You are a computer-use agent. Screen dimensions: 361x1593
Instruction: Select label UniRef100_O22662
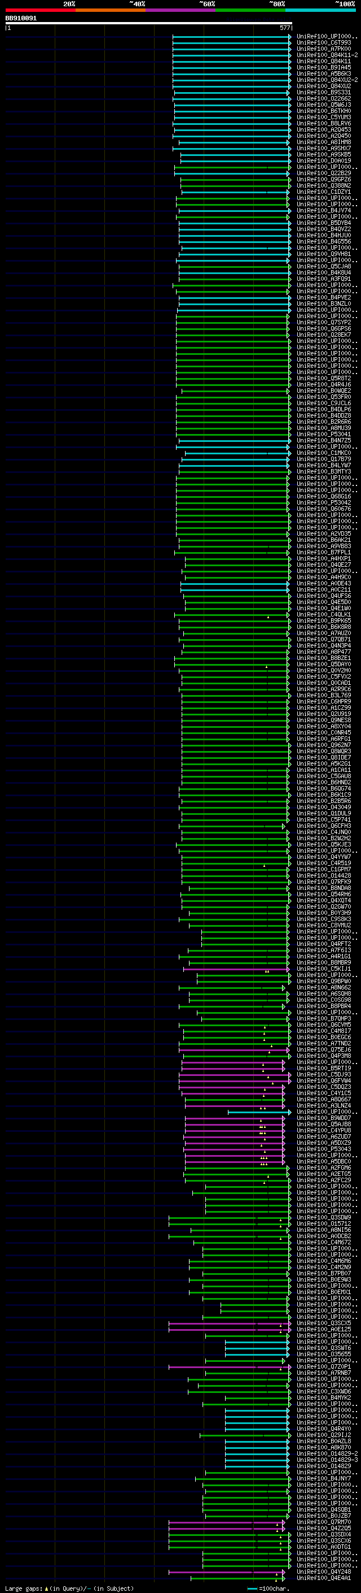click(x=324, y=98)
